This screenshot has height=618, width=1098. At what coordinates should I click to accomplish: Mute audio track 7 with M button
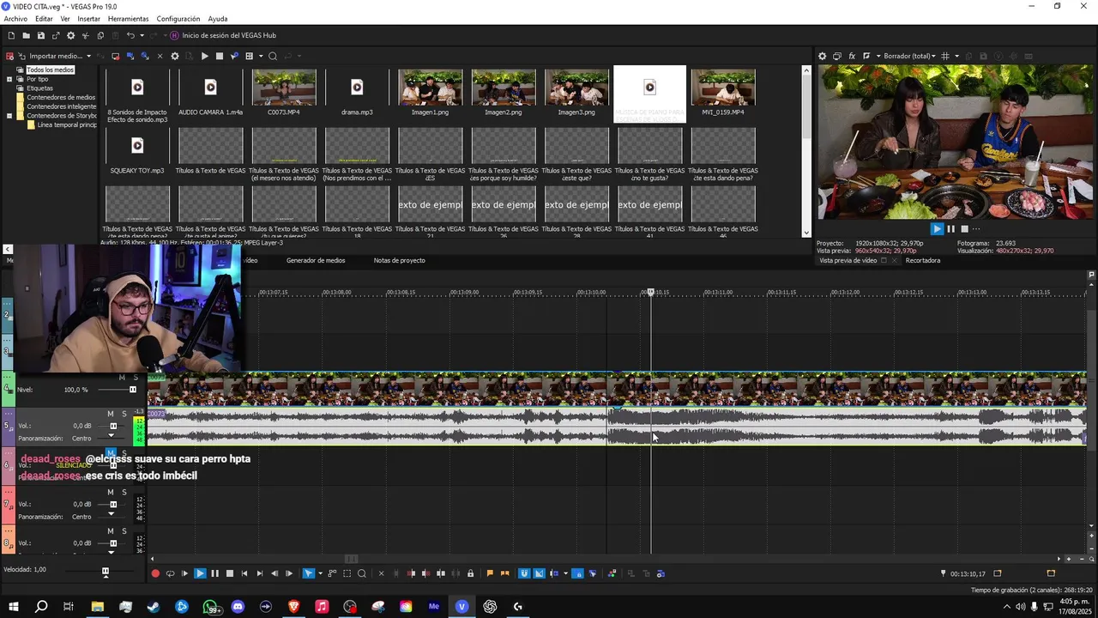click(x=111, y=492)
